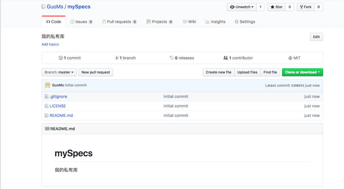Click the commit history icon
344x189 pixels.
pos(60,58)
